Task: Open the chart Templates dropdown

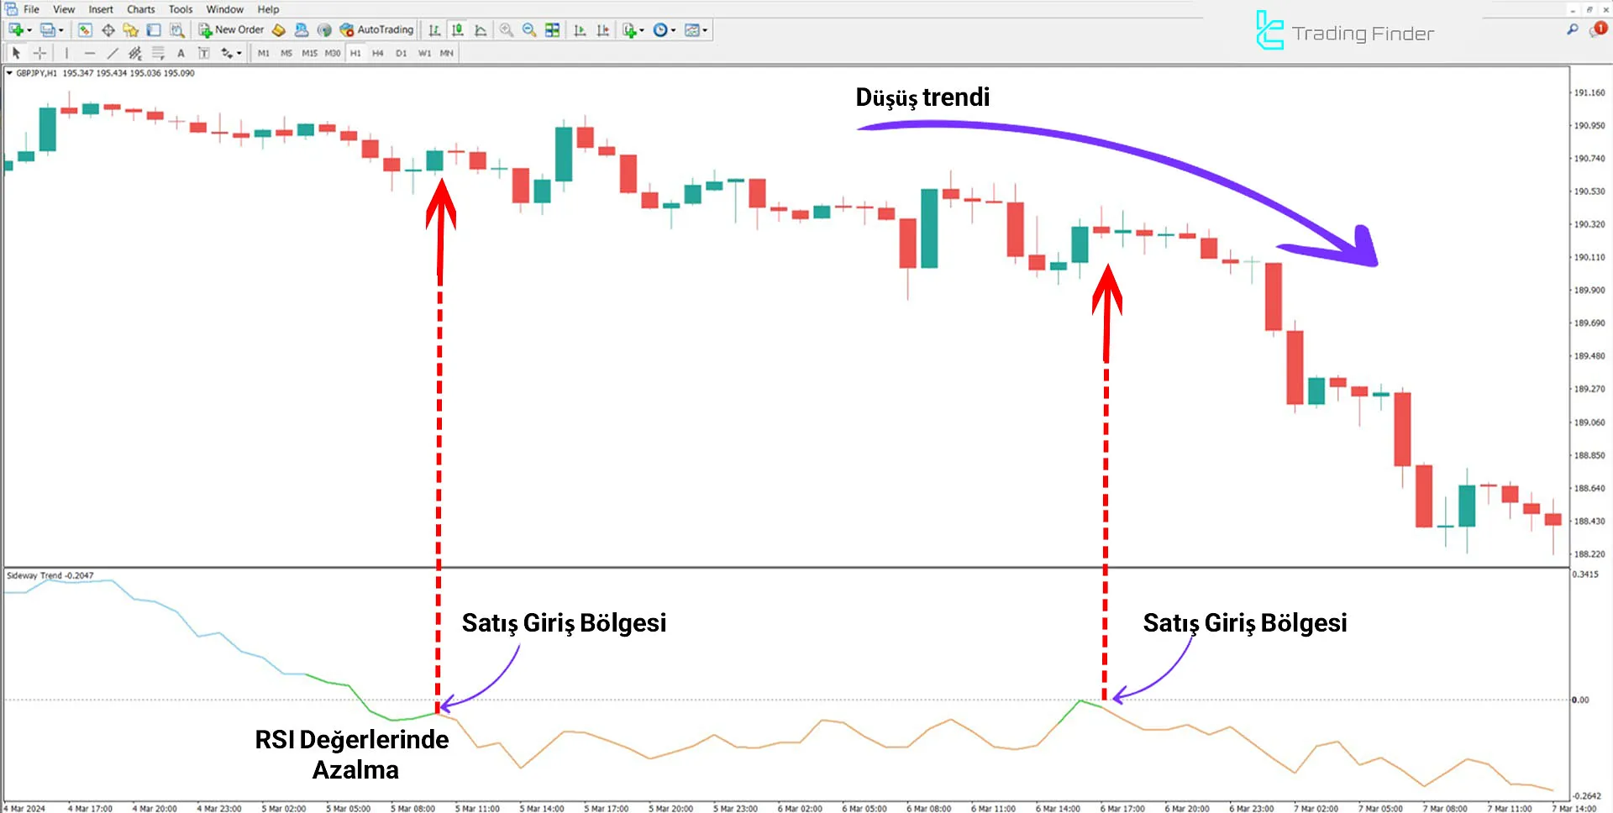Action: 692,30
